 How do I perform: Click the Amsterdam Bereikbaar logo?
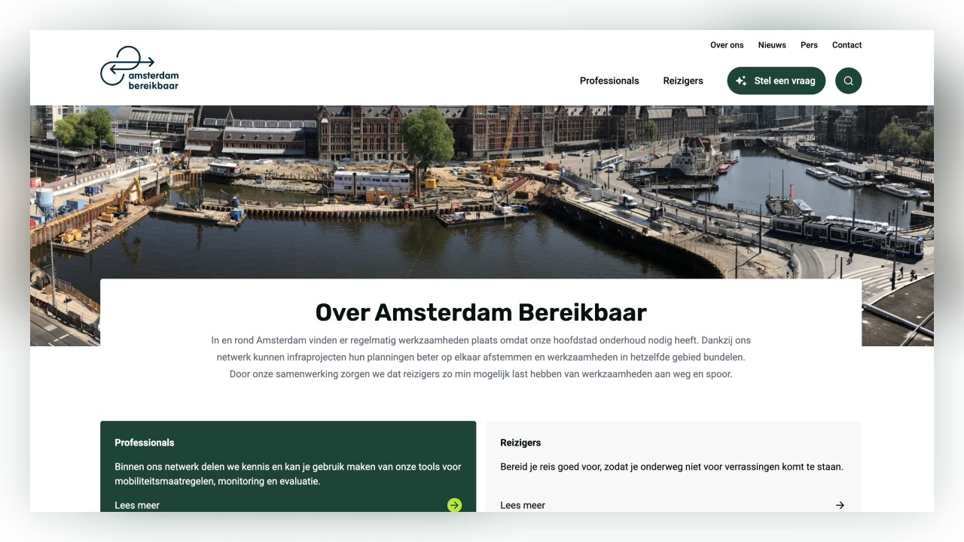(x=139, y=68)
